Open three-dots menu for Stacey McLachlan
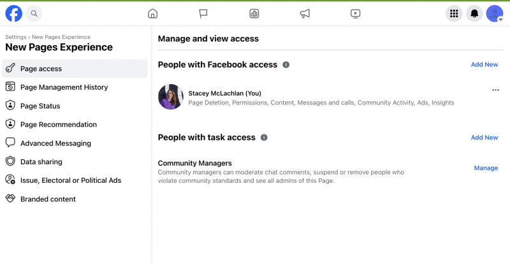Image resolution: width=510 pixels, height=263 pixels. pyautogui.click(x=495, y=90)
